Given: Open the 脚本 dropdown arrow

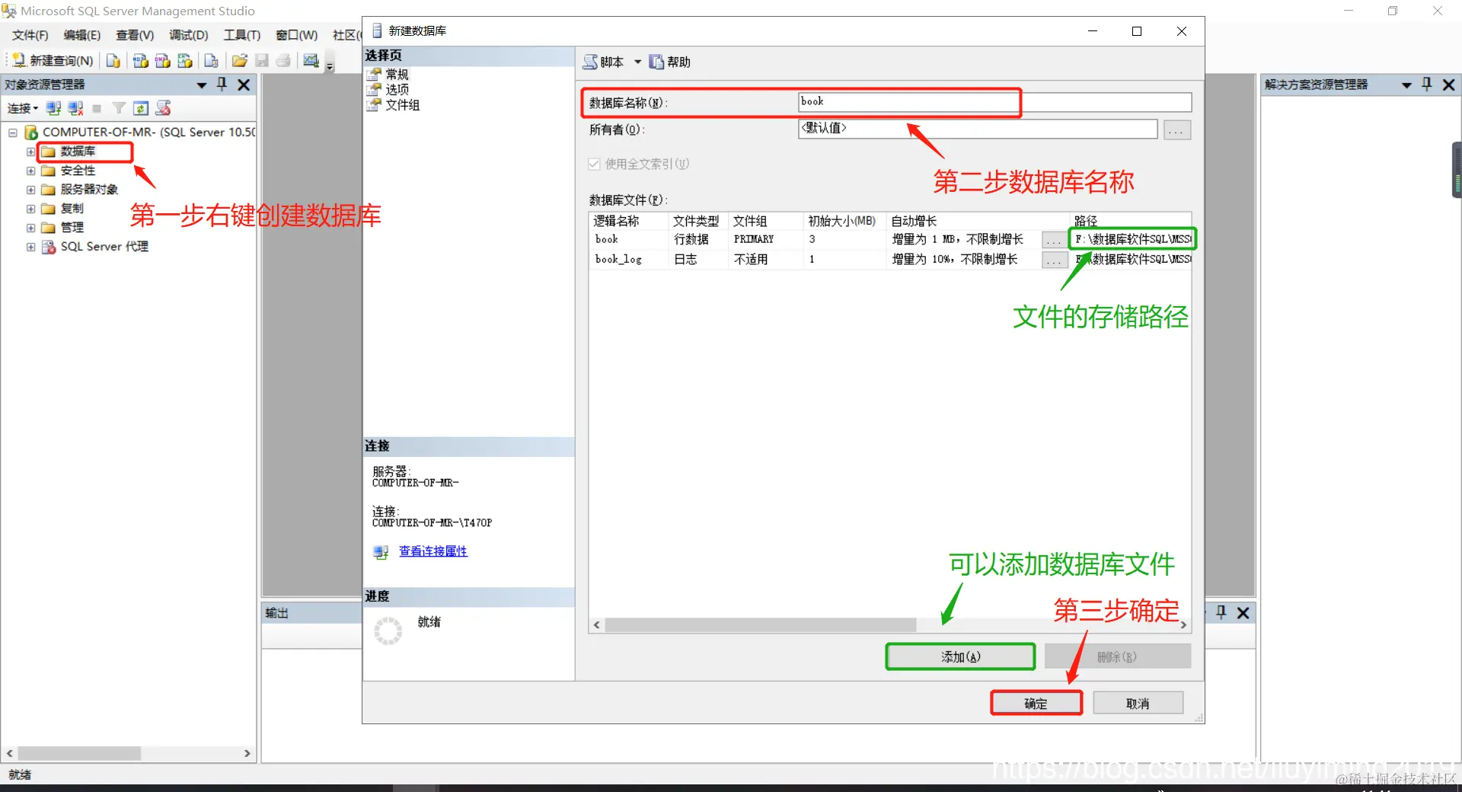Looking at the screenshot, I should pos(639,62).
